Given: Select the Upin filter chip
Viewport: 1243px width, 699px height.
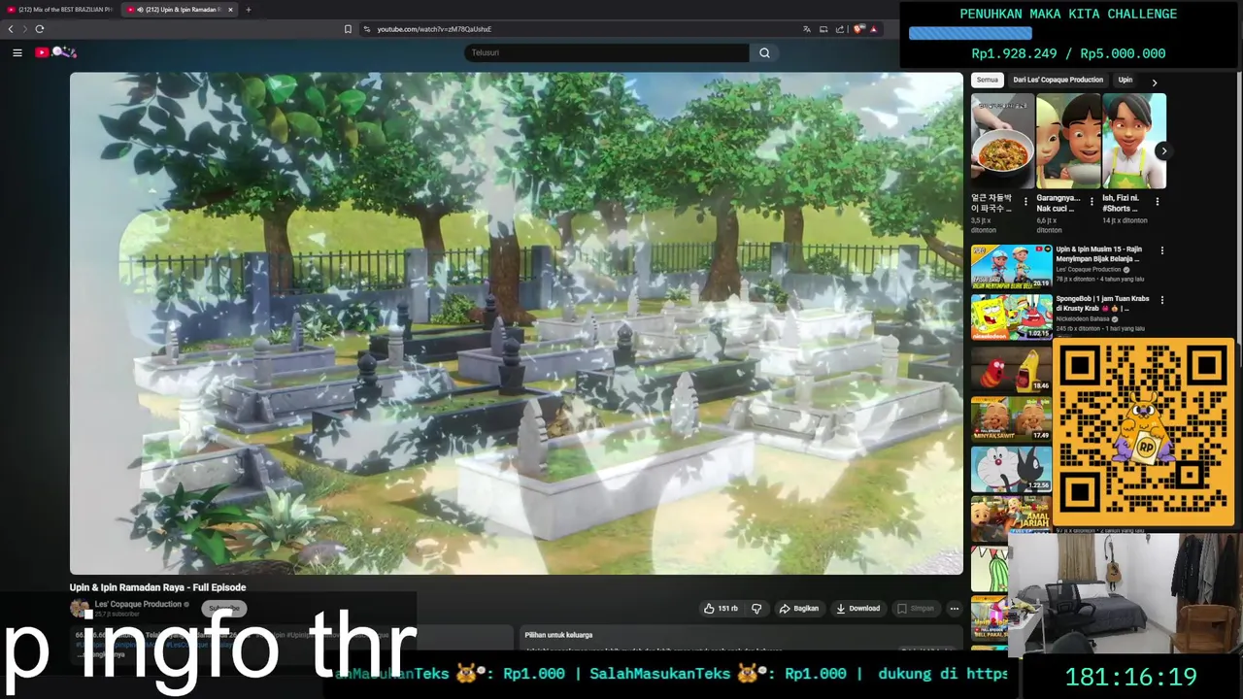Looking at the screenshot, I should coord(1125,80).
